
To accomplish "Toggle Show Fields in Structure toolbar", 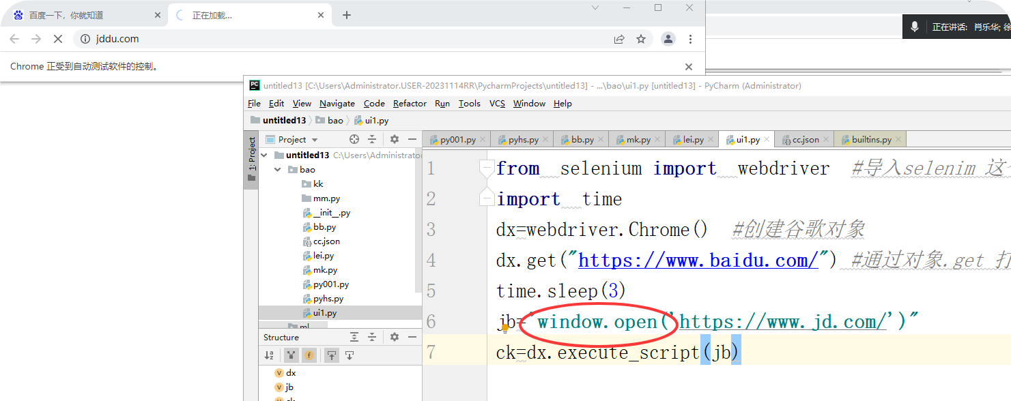I will 309,355.
